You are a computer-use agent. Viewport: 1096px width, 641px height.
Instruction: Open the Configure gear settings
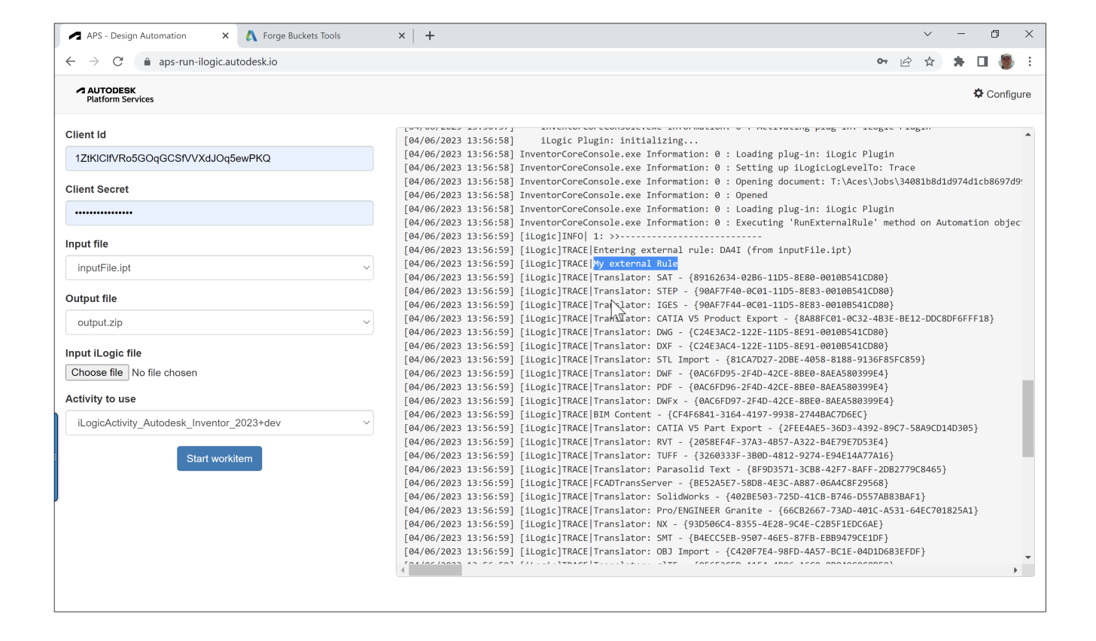tap(1002, 94)
